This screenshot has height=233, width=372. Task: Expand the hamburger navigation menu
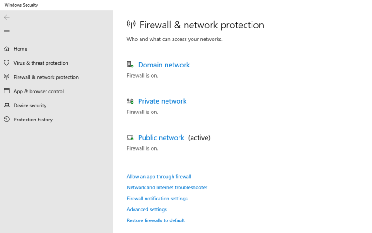pyautogui.click(x=7, y=32)
